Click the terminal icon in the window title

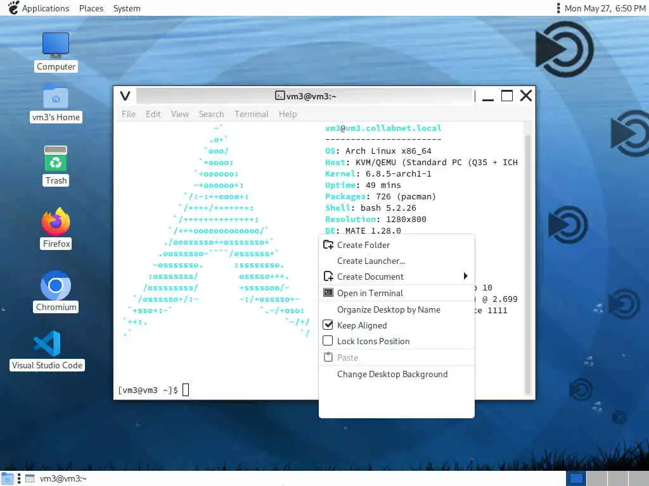tap(280, 96)
